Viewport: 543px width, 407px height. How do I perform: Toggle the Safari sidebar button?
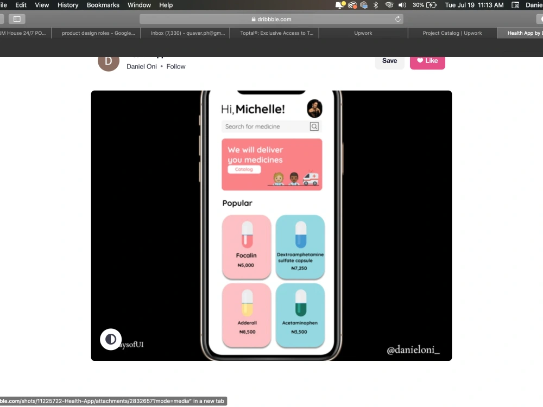pos(17,19)
